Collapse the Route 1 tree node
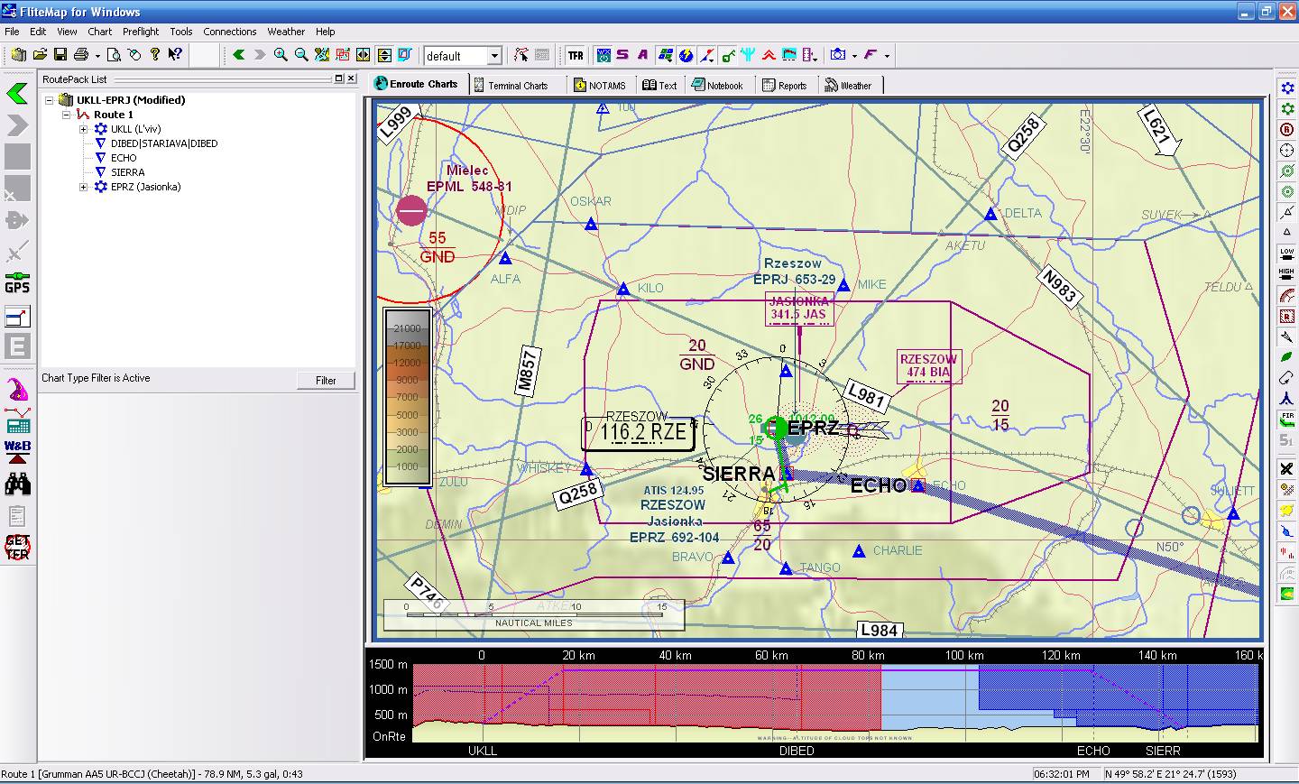 point(67,115)
